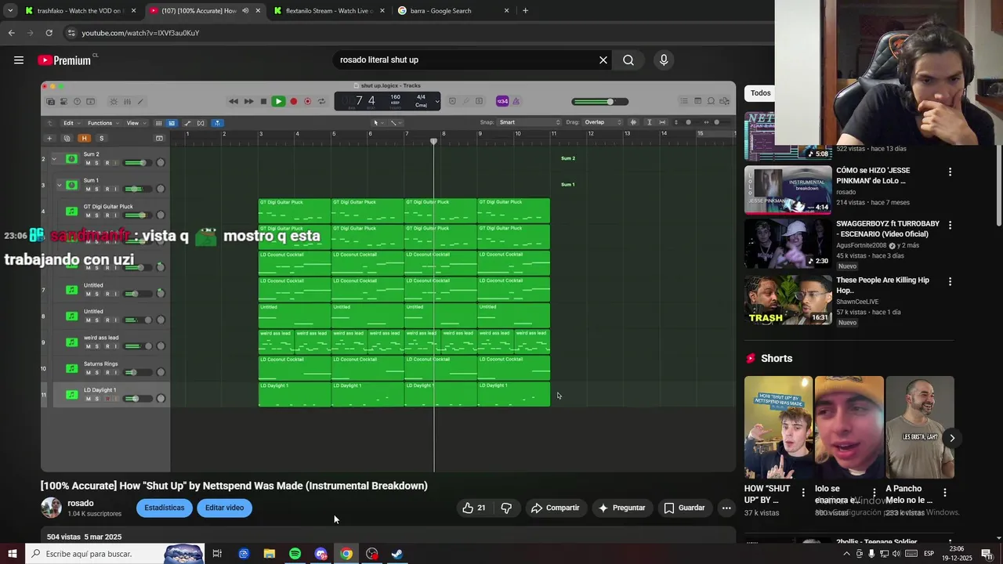Toggle the global S solo button in track header
1003x564 pixels.
(102, 139)
